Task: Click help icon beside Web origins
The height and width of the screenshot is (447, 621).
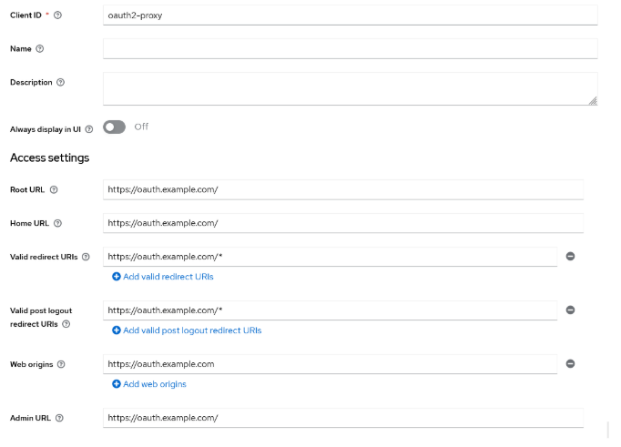Action: (x=61, y=364)
